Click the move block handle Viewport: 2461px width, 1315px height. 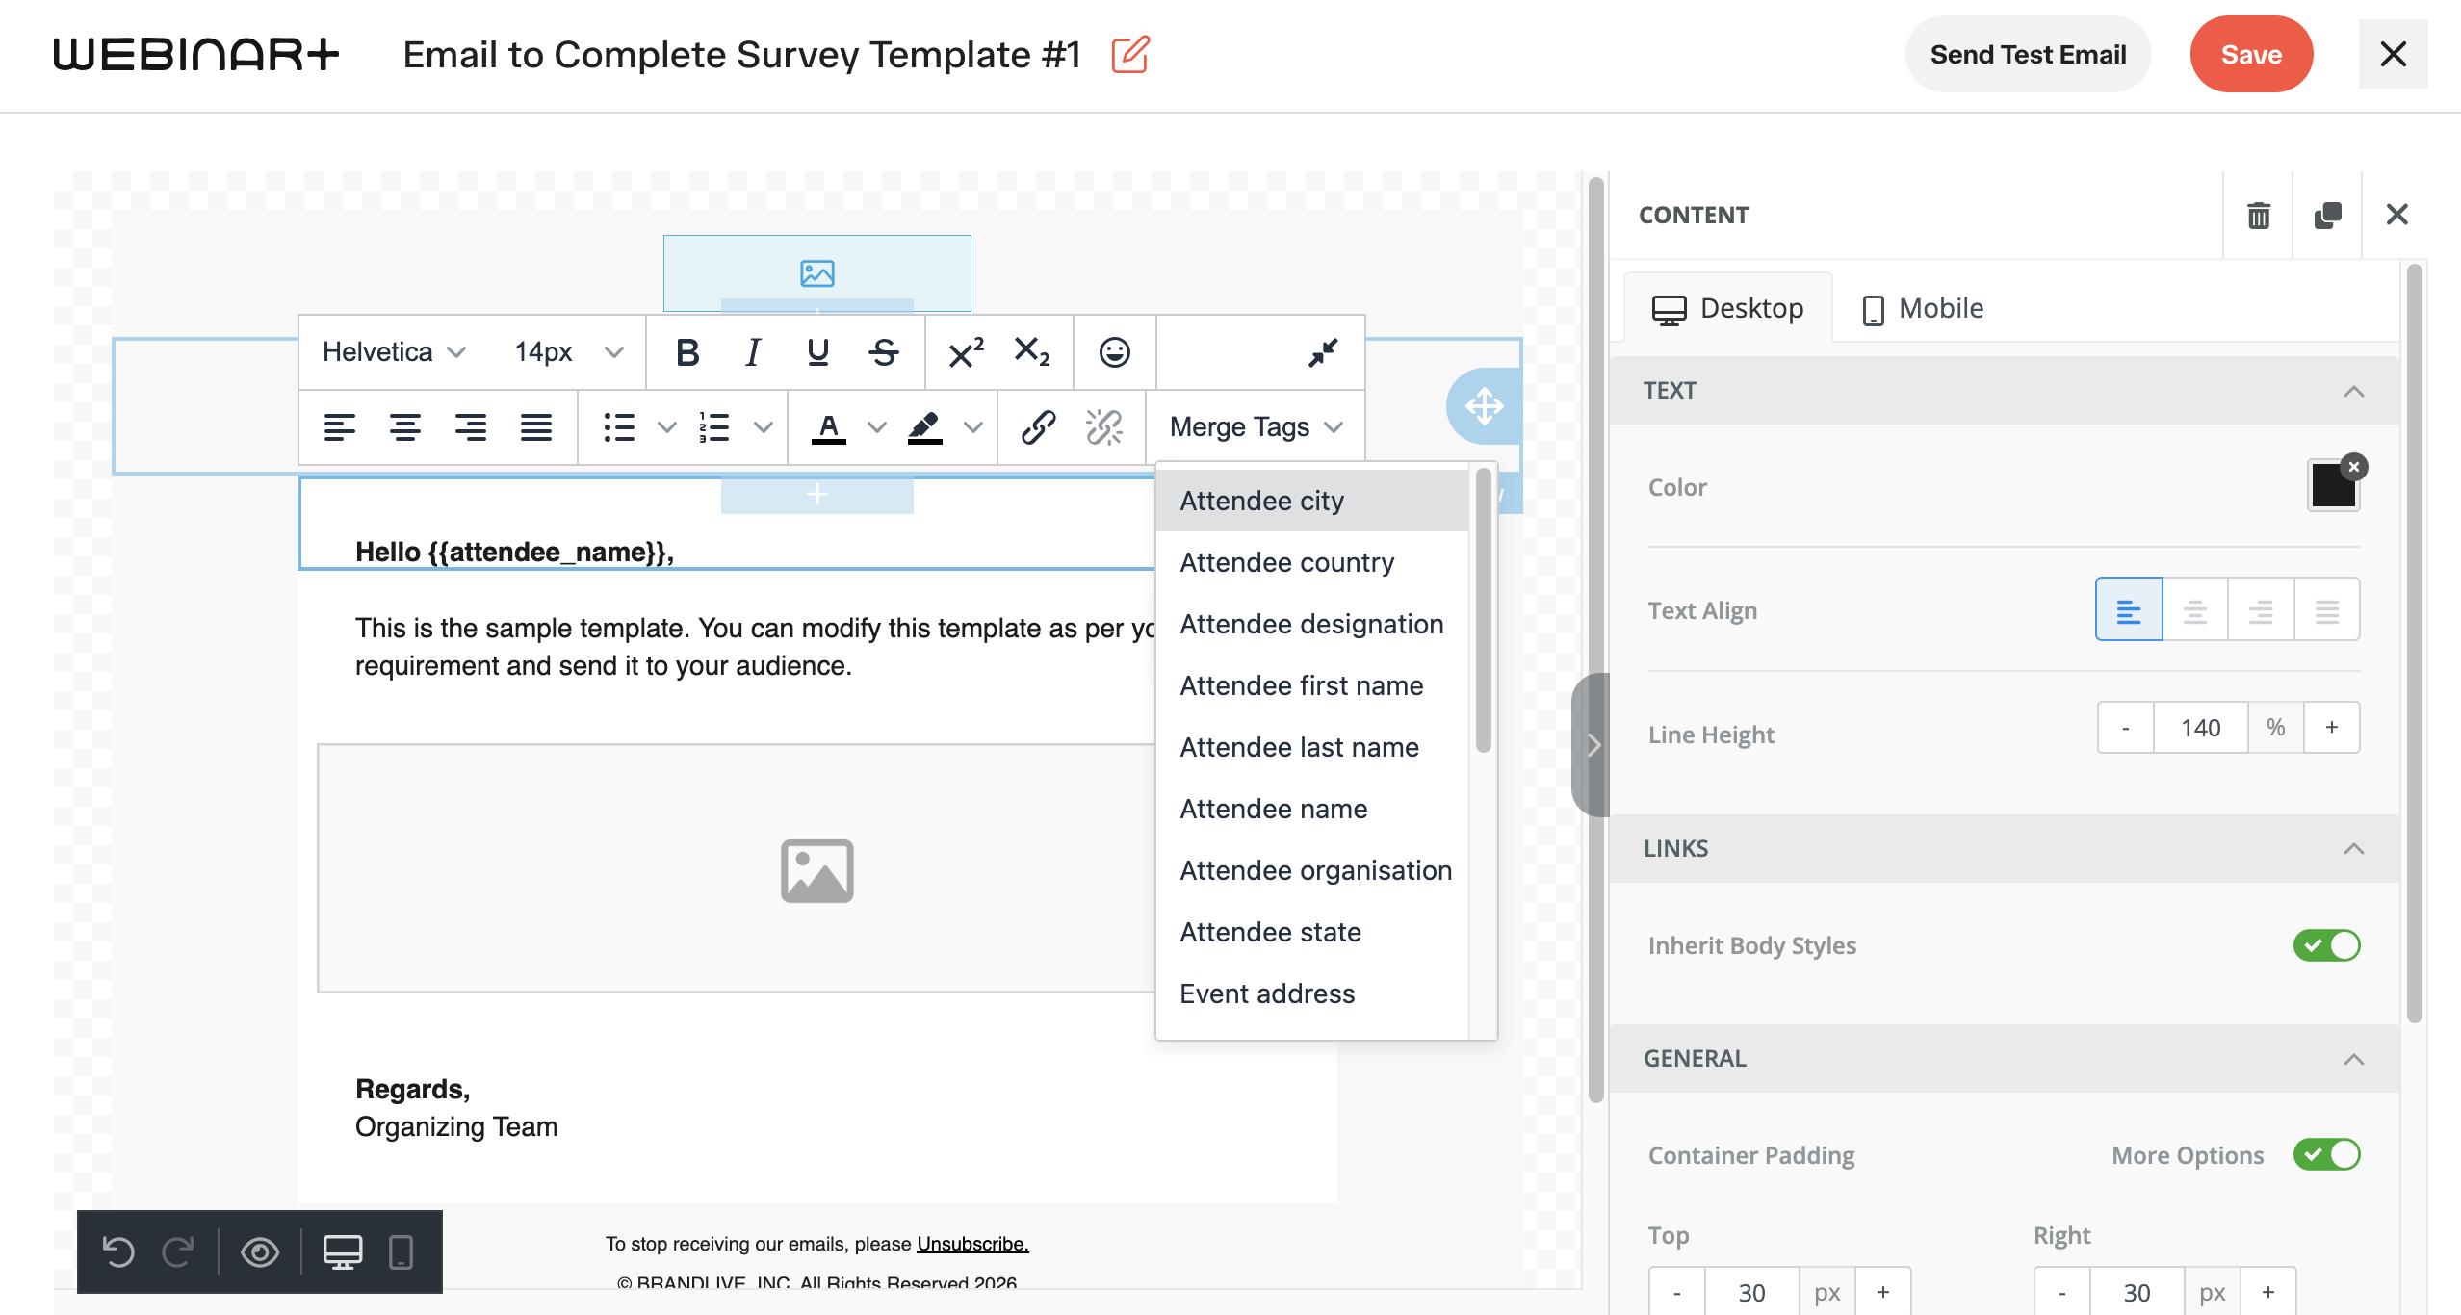pyautogui.click(x=1484, y=406)
